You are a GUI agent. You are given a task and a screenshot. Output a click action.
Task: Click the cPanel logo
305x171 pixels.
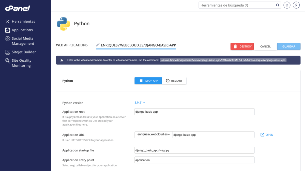18,8
